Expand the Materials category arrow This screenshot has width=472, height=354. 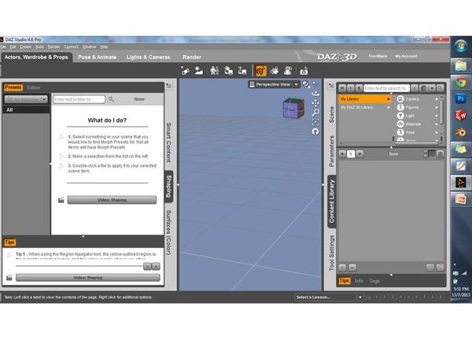tap(436, 124)
